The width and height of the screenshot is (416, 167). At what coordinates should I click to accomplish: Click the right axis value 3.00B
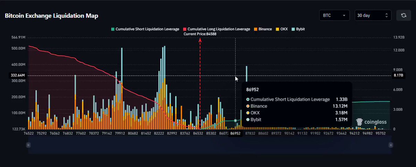(x=398, y=109)
